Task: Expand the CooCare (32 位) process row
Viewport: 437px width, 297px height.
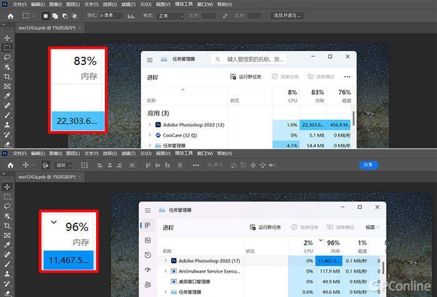Action: click(150, 135)
